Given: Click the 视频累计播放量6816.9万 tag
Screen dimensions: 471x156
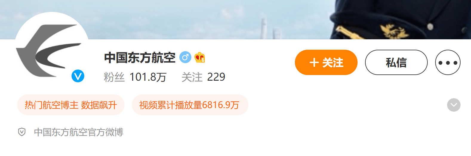Looking at the screenshot, I should click(x=190, y=105).
